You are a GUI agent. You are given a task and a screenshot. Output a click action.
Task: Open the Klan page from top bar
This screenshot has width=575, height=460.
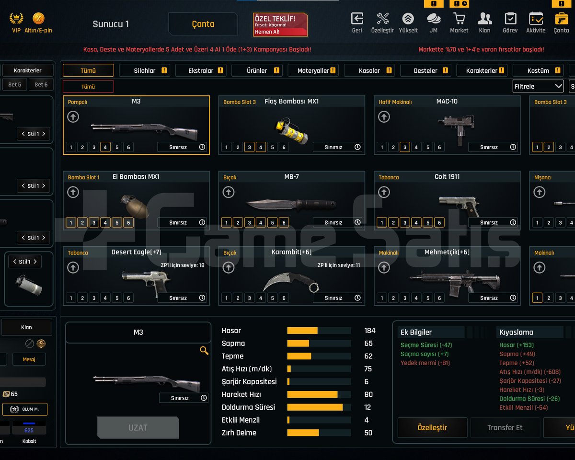(484, 22)
